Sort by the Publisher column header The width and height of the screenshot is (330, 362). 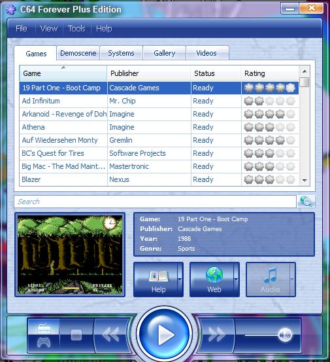point(149,73)
